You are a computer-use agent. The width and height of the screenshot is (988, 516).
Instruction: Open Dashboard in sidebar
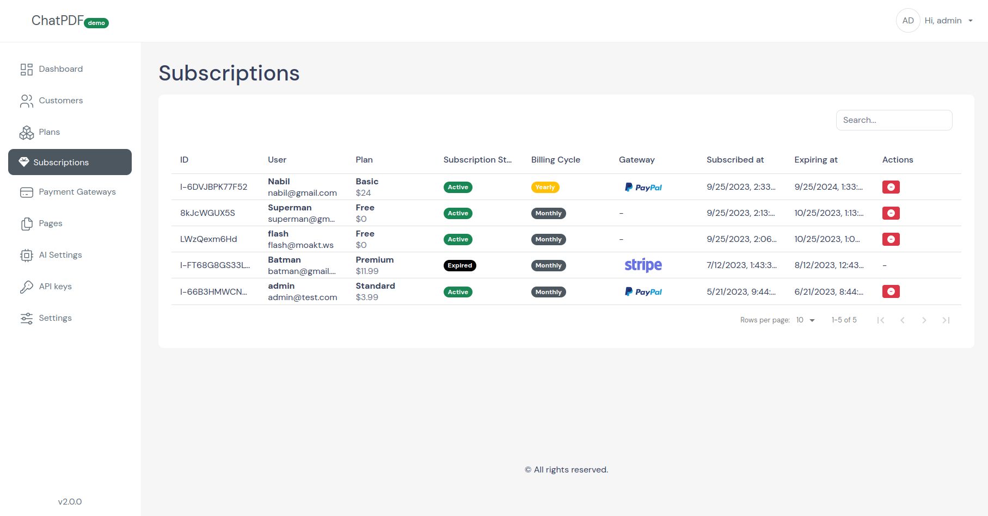tap(70, 69)
